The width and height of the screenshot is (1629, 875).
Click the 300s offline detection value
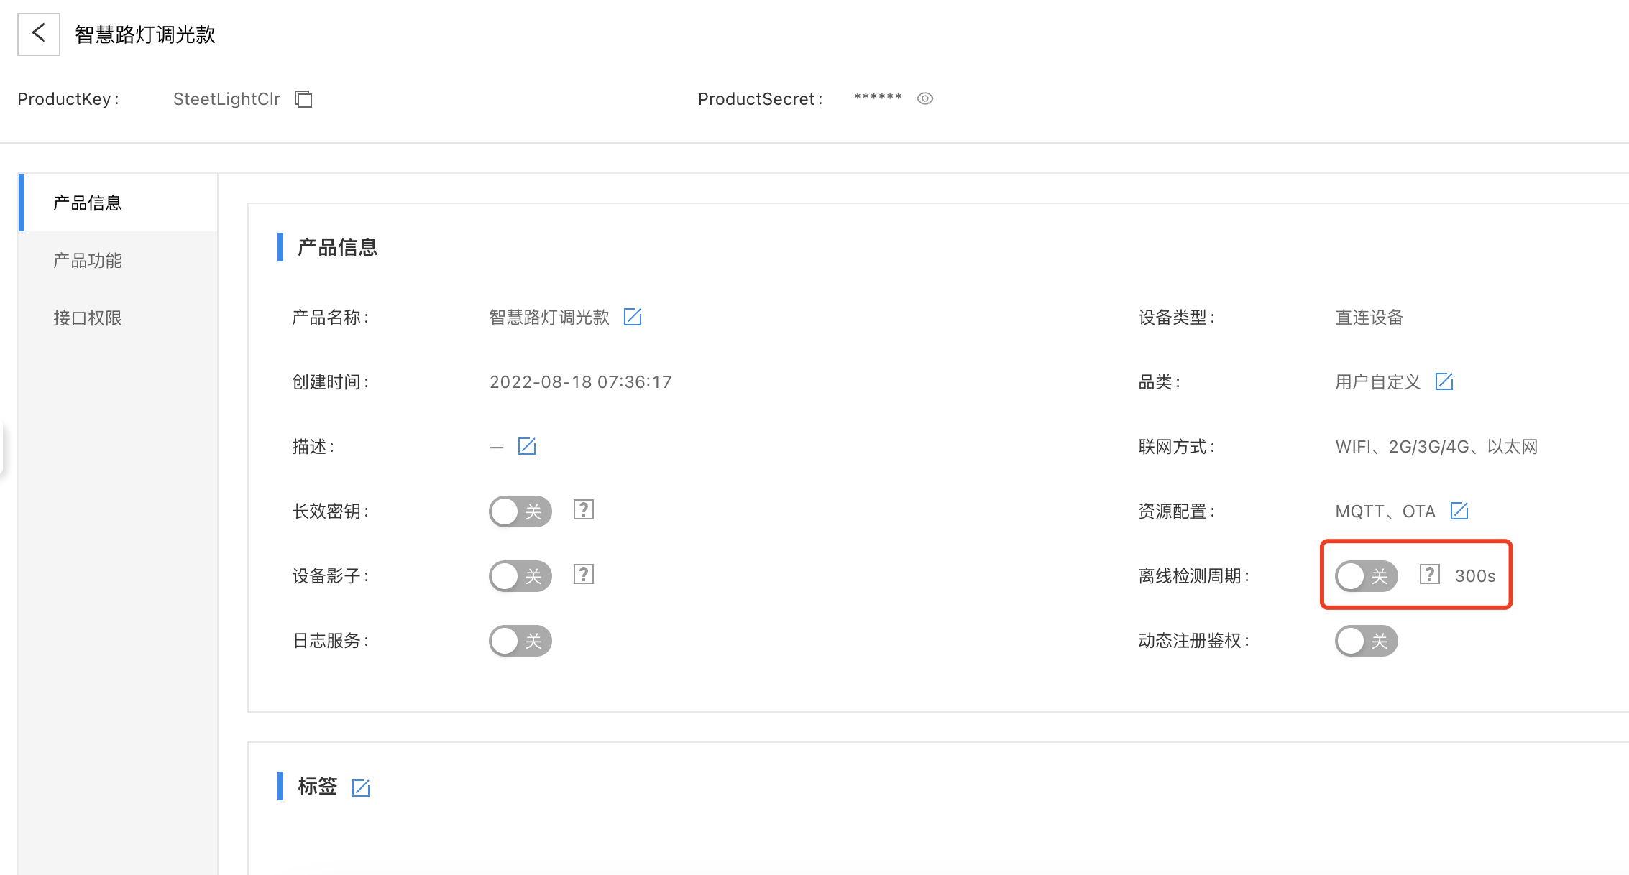(1475, 576)
